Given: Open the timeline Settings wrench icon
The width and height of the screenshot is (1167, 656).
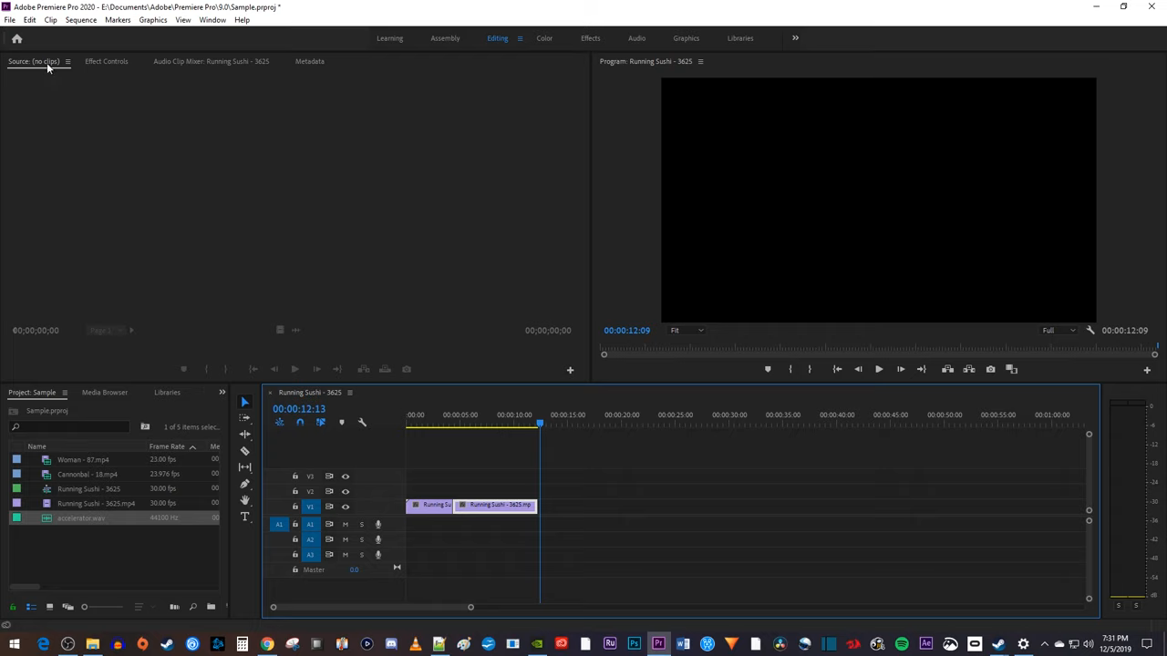Looking at the screenshot, I should [x=362, y=423].
